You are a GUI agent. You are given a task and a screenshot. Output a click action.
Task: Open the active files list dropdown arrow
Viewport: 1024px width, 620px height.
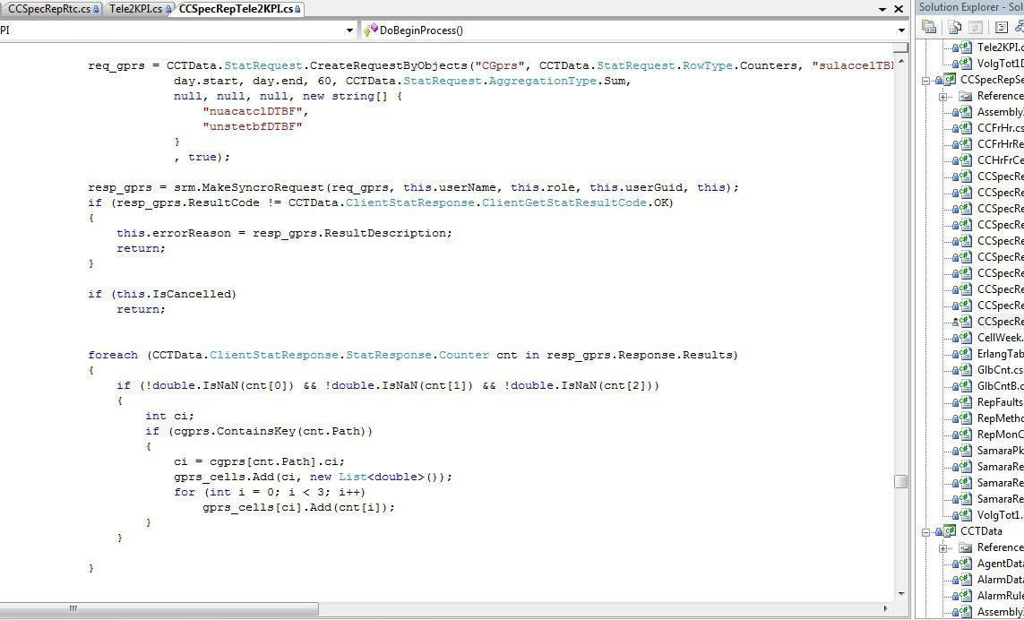[x=882, y=9]
